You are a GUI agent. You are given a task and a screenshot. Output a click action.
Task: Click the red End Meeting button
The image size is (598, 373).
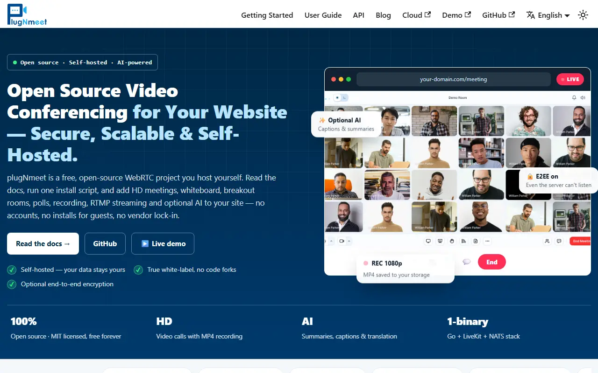point(580,241)
